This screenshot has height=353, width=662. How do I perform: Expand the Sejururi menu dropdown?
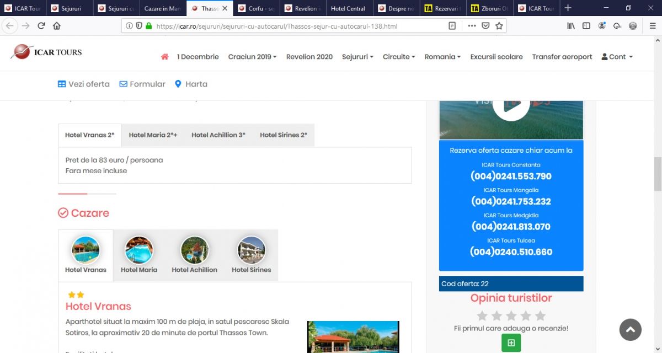pos(357,57)
